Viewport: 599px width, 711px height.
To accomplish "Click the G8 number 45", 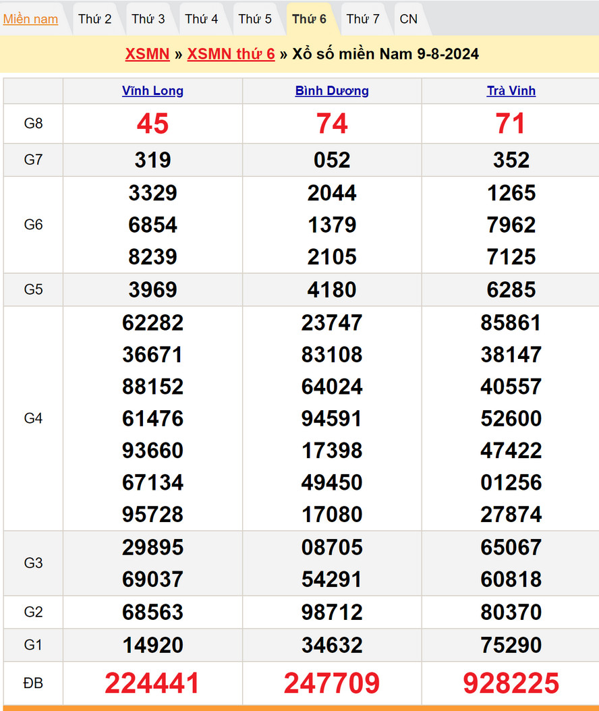I will pyautogui.click(x=152, y=123).
